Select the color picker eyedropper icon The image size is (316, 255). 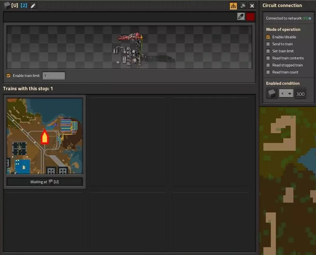click(241, 16)
